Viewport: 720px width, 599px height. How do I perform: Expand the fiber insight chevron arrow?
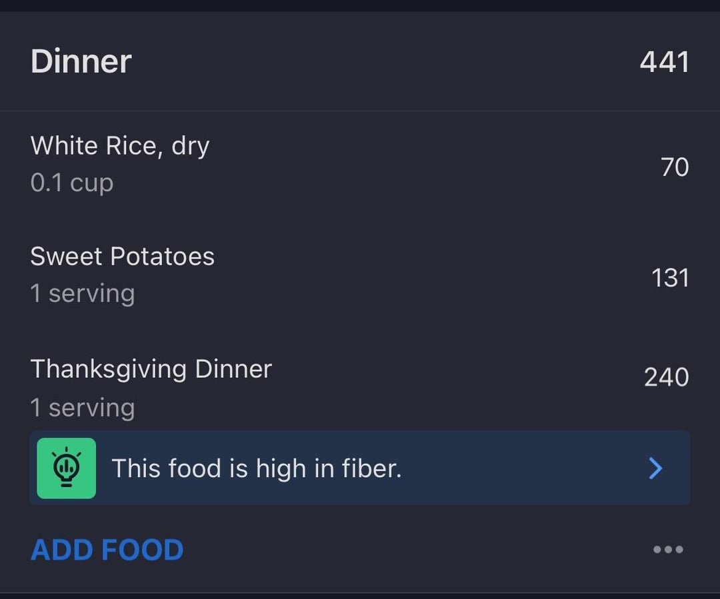pyautogui.click(x=656, y=468)
